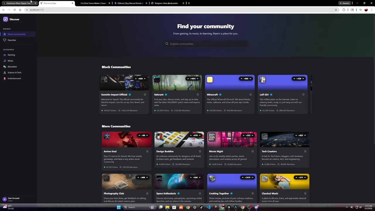Click the Lofi Girl server avatar
The height and width of the screenshot is (211, 375).
(x=262, y=79)
